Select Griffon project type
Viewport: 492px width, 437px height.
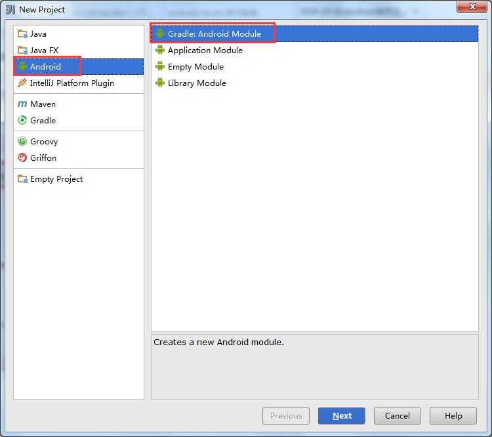[79, 157]
